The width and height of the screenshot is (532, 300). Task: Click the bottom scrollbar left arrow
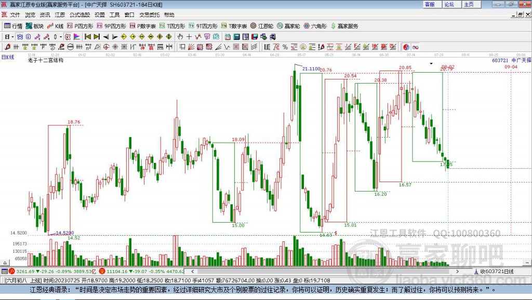pos(193,271)
